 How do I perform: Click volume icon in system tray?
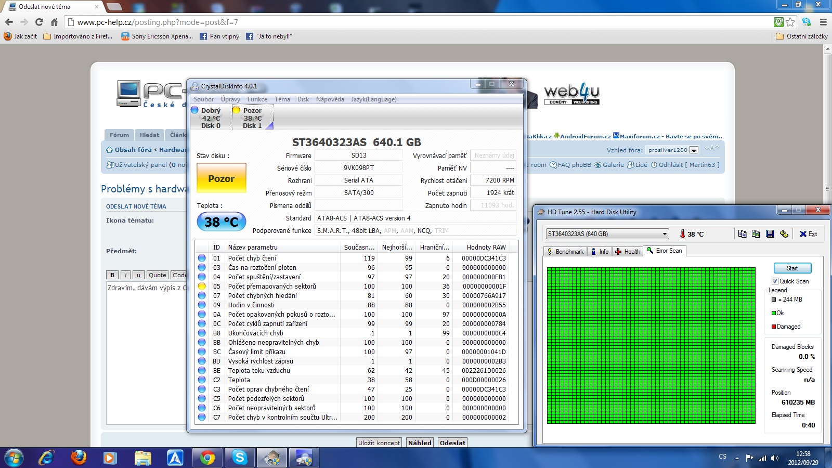pos(775,458)
